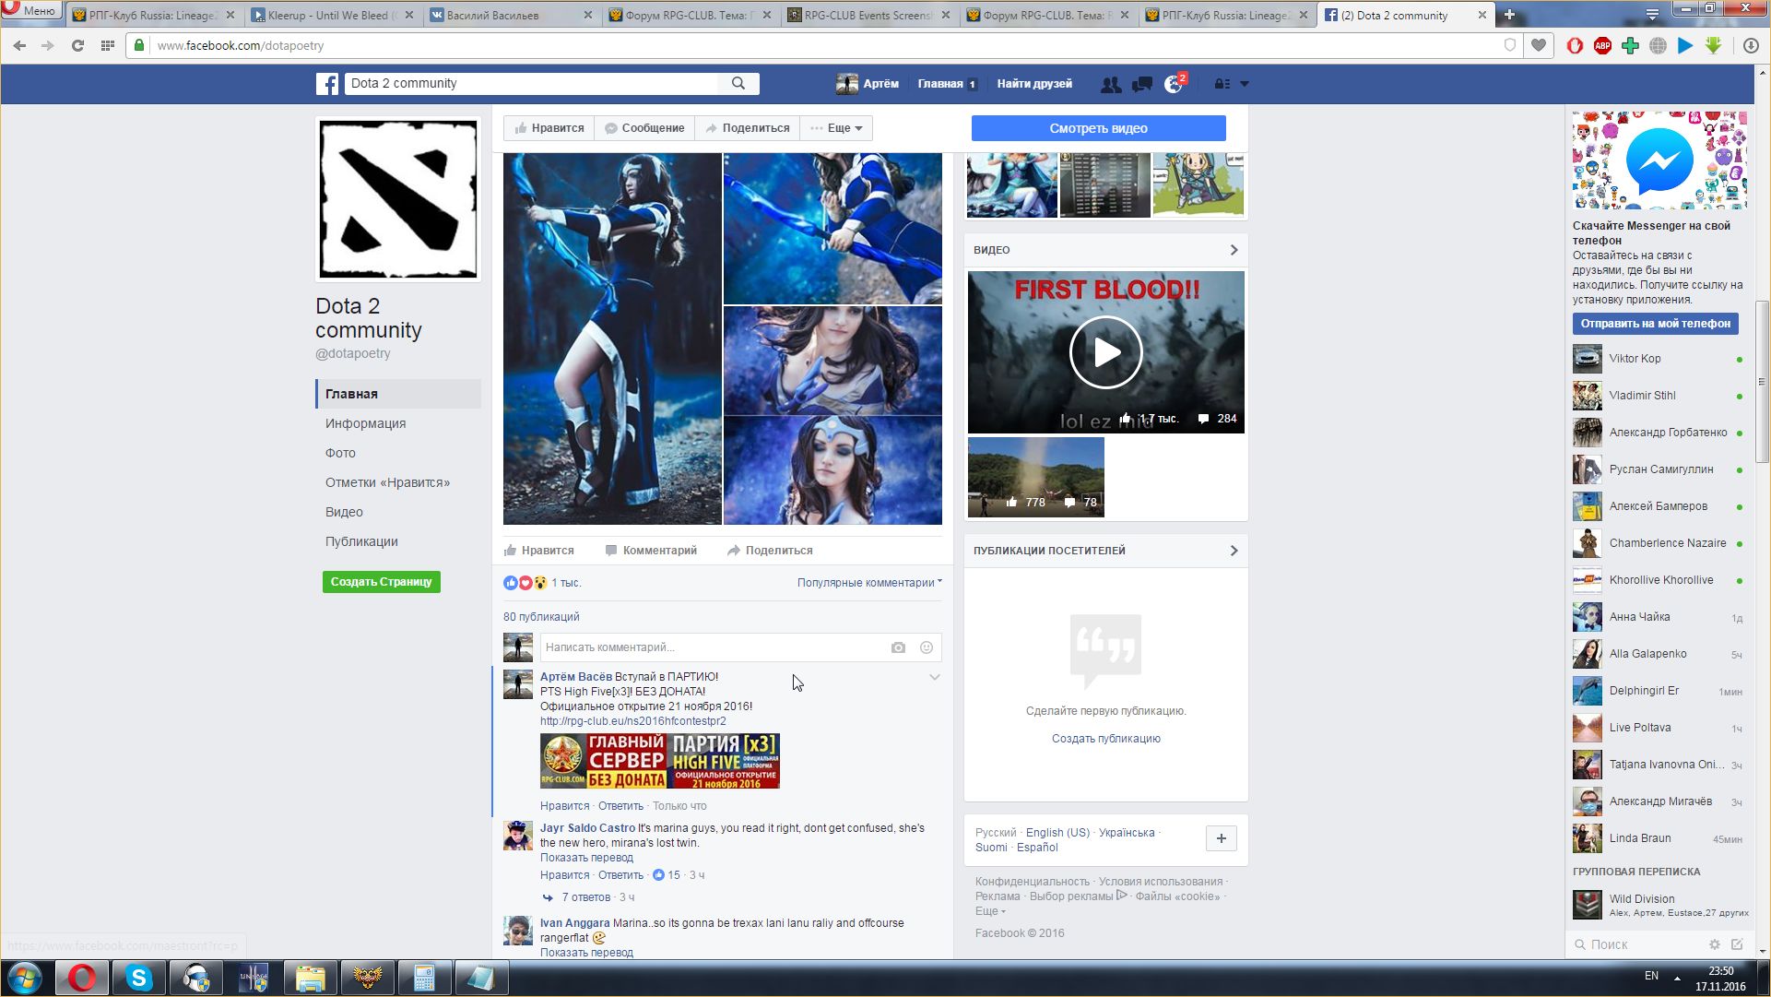Click Создать Страницу green button
The height and width of the screenshot is (997, 1771).
(x=381, y=582)
